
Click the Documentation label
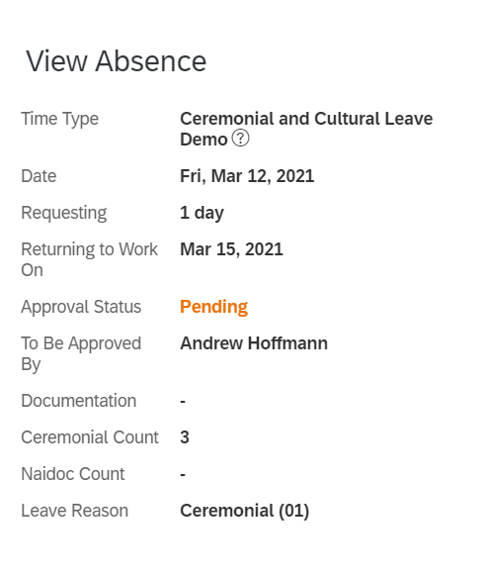[79, 401]
